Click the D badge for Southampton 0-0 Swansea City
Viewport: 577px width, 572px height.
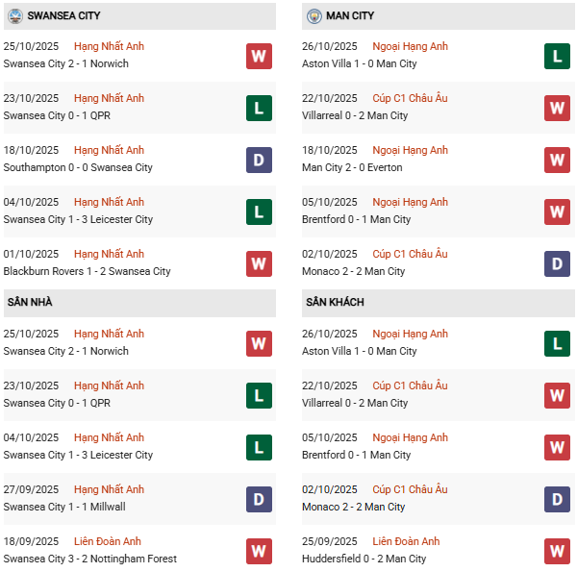tap(259, 160)
